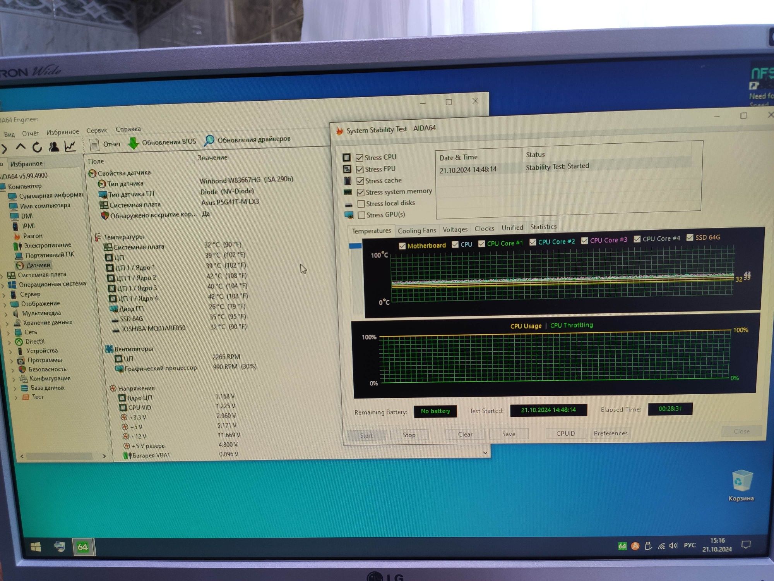This screenshot has width=774, height=581.
Task: Click the Обновления BIOS toolbar button
Action: tap(162, 142)
